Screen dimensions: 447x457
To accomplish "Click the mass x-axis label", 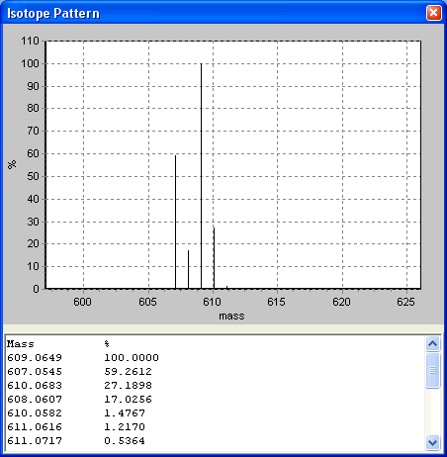I will (x=231, y=316).
